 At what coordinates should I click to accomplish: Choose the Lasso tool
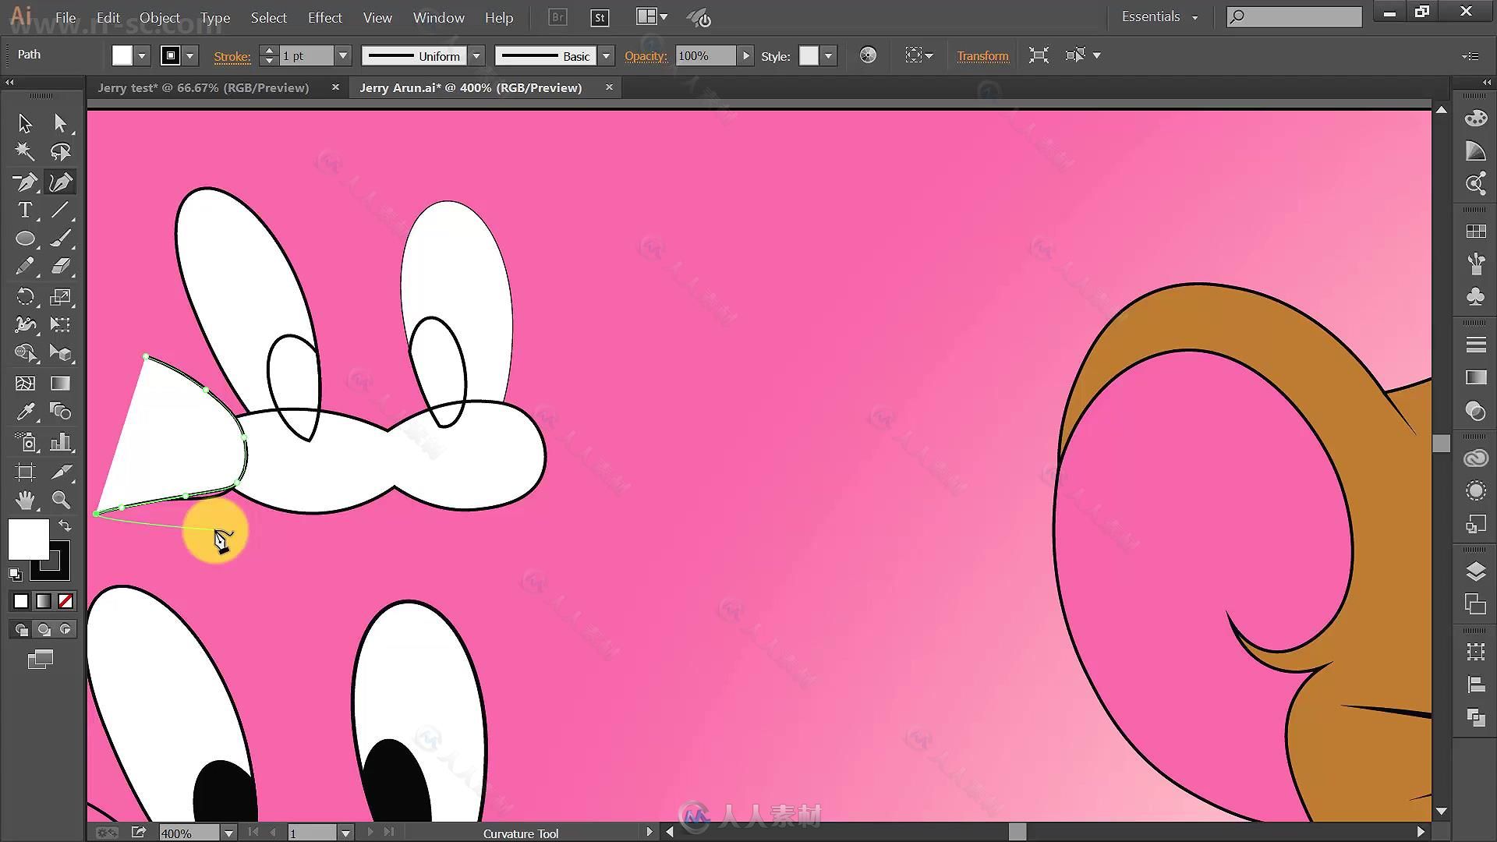tap(60, 151)
